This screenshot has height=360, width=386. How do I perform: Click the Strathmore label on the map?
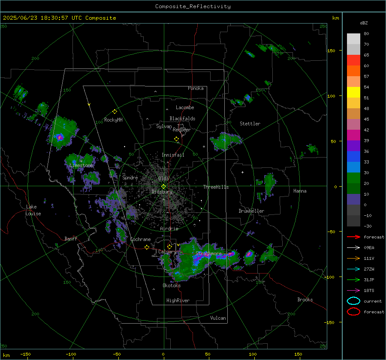[x=208, y=253]
